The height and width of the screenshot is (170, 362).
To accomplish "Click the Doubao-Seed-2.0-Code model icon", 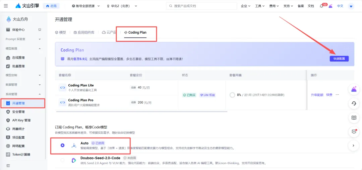I will click(x=74, y=160).
